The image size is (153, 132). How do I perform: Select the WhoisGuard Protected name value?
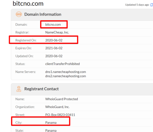tap(62, 99)
